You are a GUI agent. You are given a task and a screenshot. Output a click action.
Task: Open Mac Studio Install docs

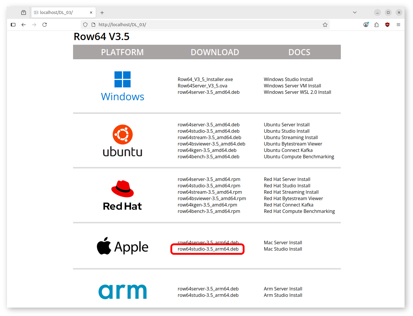pyautogui.click(x=283, y=249)
